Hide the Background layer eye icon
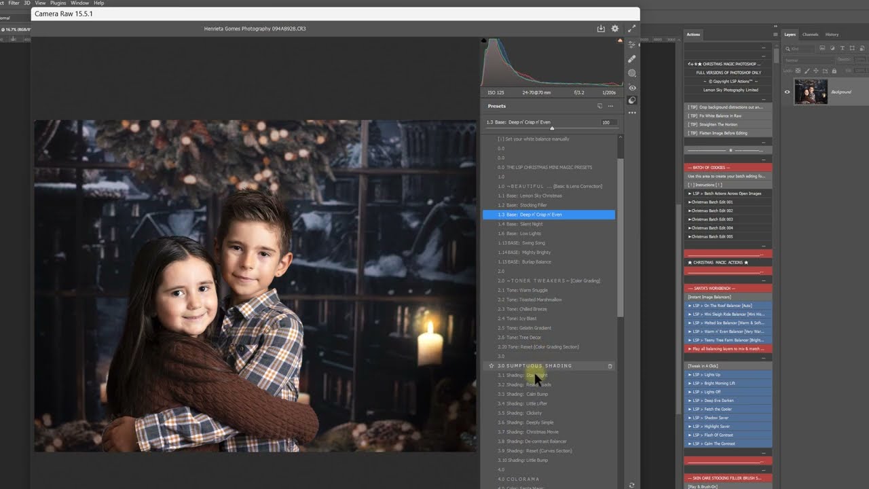 pos(788,92)
